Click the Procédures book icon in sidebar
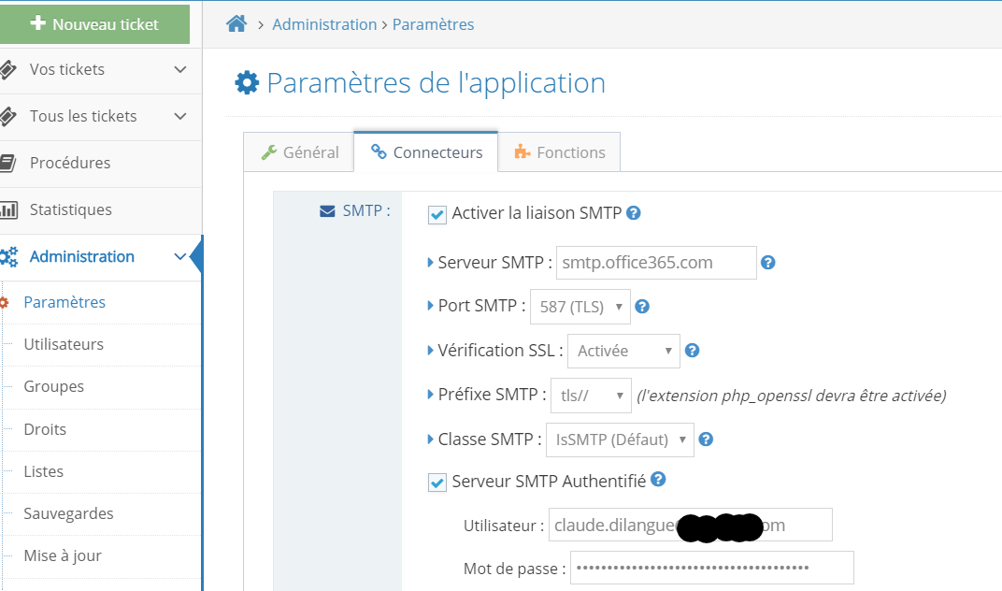1002x591 pixels. pos(7,163)
